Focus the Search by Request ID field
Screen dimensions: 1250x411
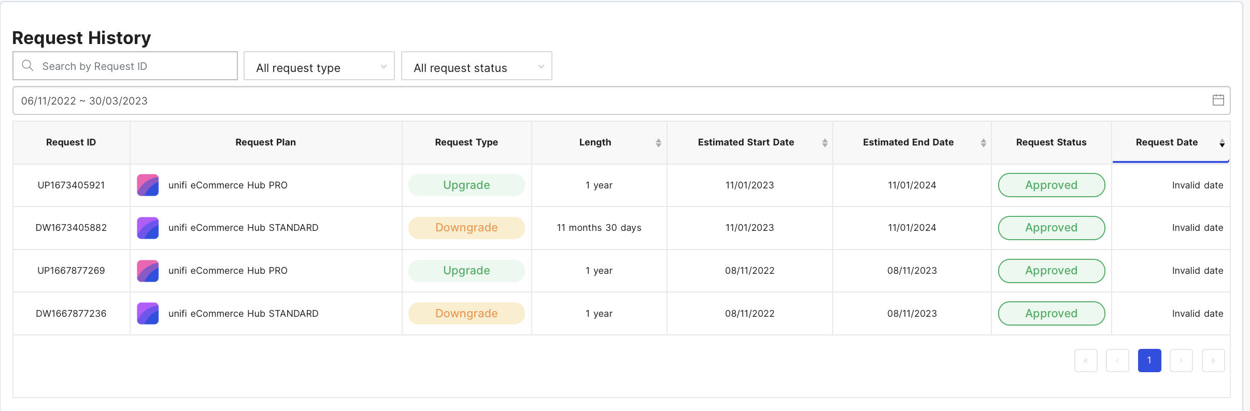tap(135, 66)
